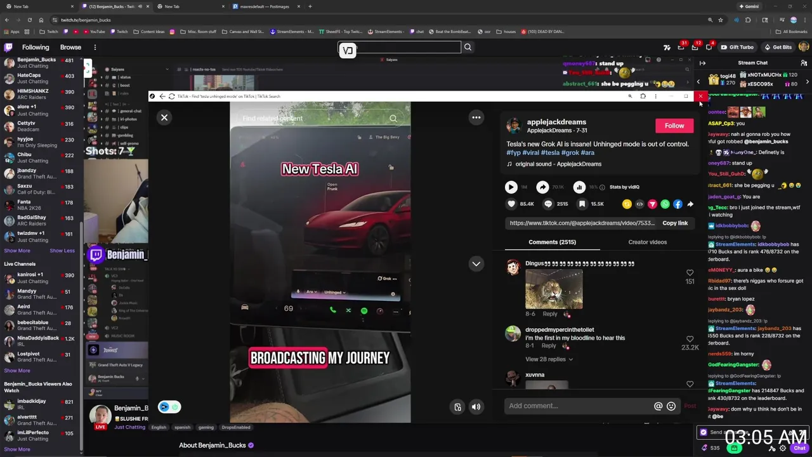The height and width of the screenshot is (457, 812).
Task: Open the chat community users icon
Action: click(x=804, y=63)
